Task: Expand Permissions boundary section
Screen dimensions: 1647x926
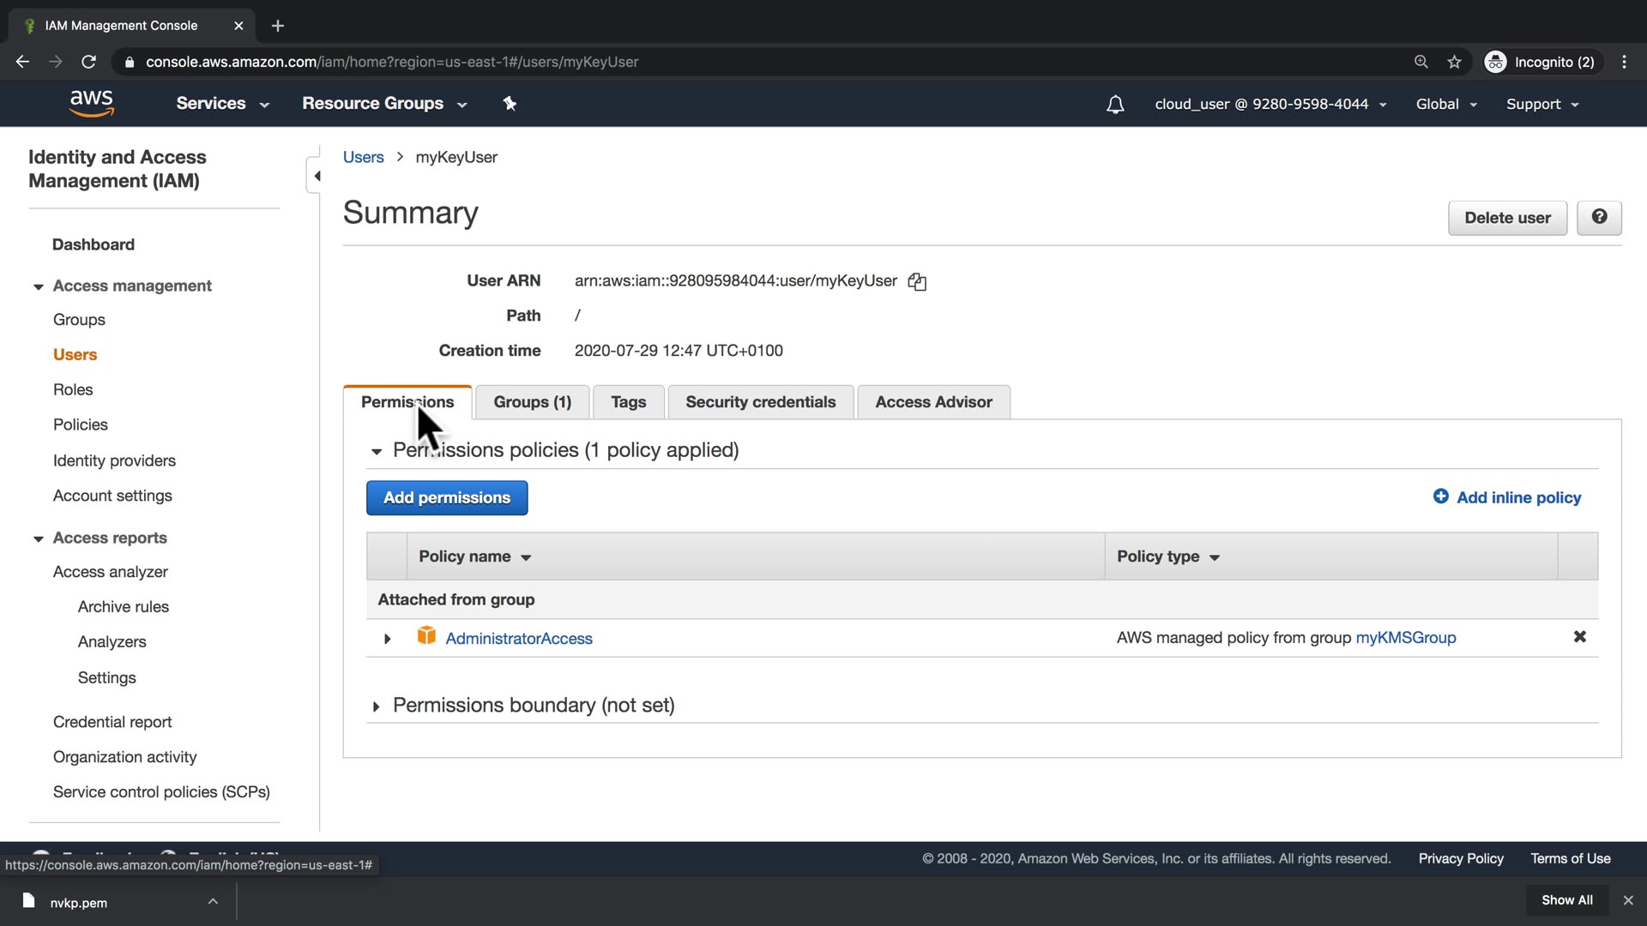Action: [376, 707]
